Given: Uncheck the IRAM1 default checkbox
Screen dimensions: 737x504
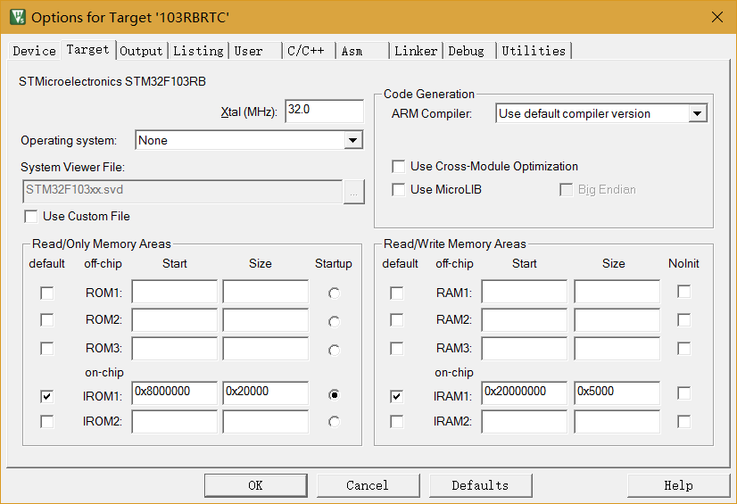Looking at the screenshot, I should point(397,396).
